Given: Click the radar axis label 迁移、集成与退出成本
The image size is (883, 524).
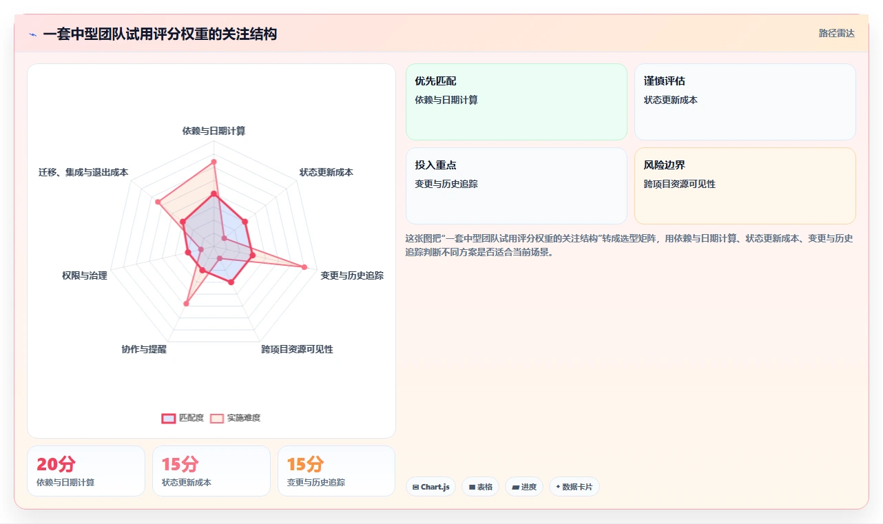Looking at the screenshot, I should (x=83, y=172).
